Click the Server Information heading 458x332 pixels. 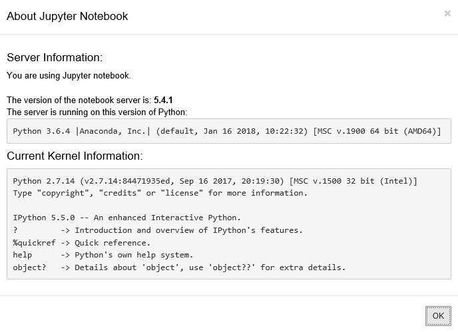(55, 57)
